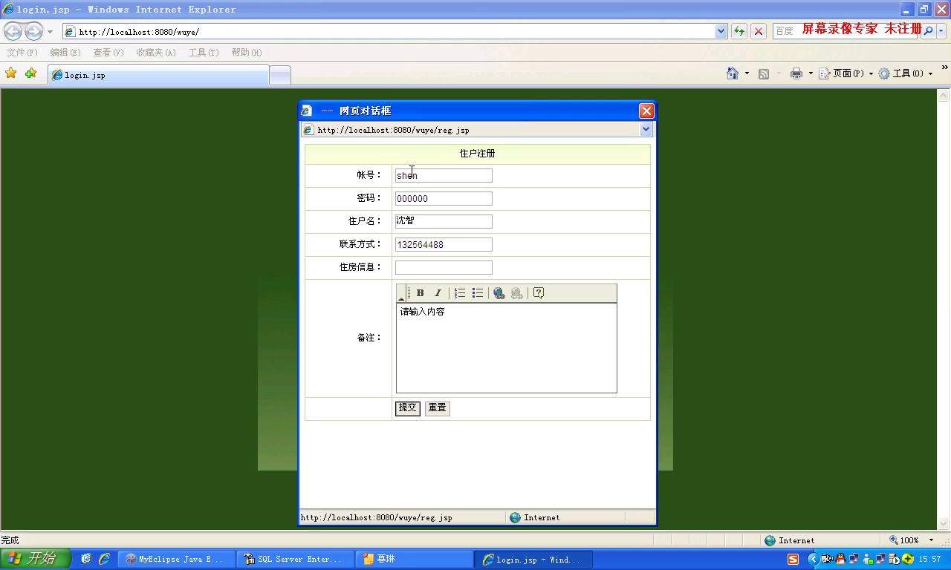
Task: Expand hidden tray icons arrow
Action: tap(813, 559)
